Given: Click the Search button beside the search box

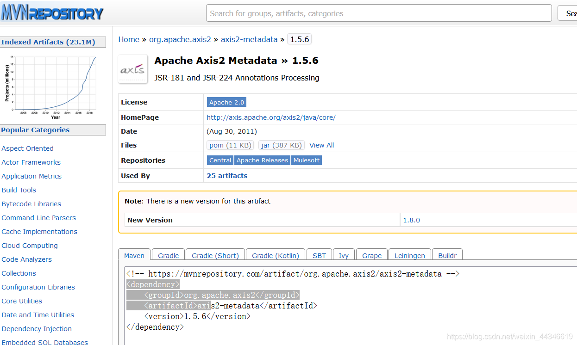Looking at the screenshot, I should click(569, 13).
